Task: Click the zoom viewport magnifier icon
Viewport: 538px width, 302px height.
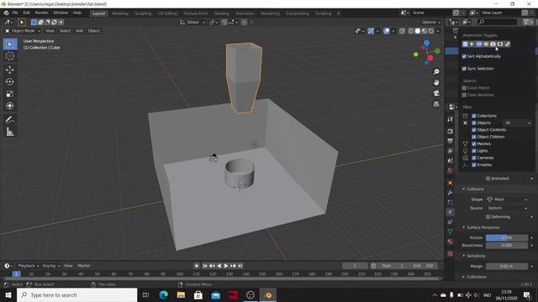Action: pos(436,72)
